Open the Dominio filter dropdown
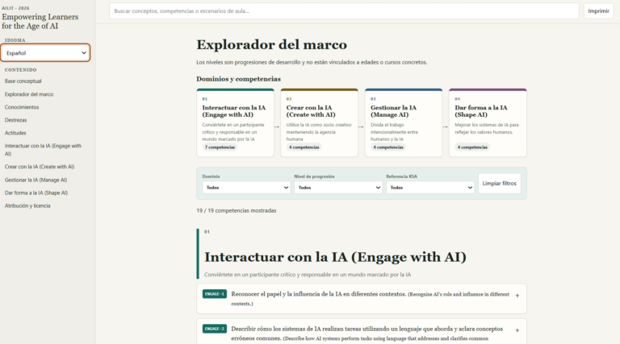This screenshot has height=344, width=620. tap(246, 188)
